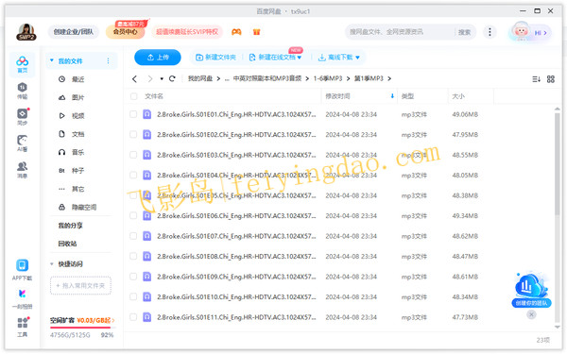Image resolution: width=567 pixels, height=354 pixels.
Task: Collapse the 我的文件 tree triangle
Action: [x=52, y=60]
